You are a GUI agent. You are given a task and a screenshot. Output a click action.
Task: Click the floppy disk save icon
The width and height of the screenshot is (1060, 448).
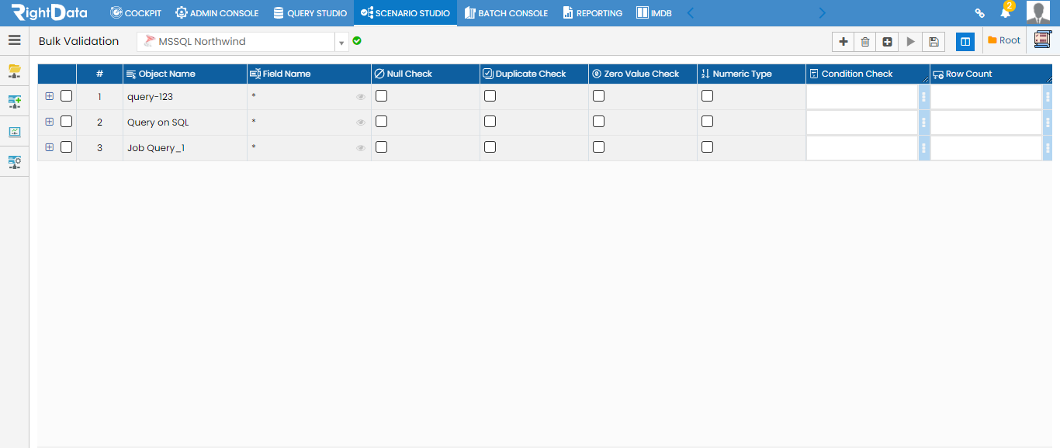click(934, 42)
